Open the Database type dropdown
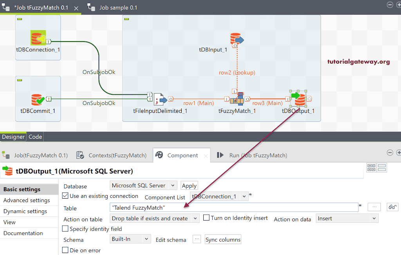Viewport: 401px width, 255px height. pyautogui.click(x=143, y=185)
